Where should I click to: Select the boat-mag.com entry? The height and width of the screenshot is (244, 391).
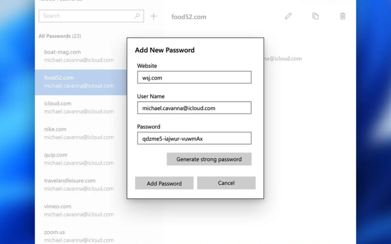coord(81,56)
